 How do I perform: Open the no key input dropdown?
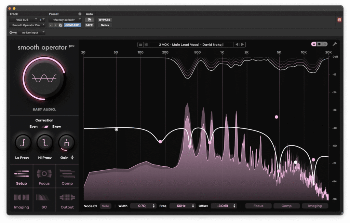click(x=31, y=32)
